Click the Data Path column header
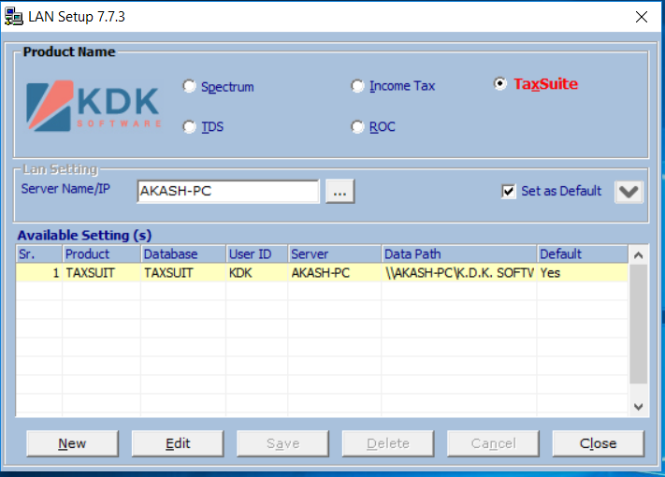The width and height of the screenshot is (665, 477). (459, 254)
